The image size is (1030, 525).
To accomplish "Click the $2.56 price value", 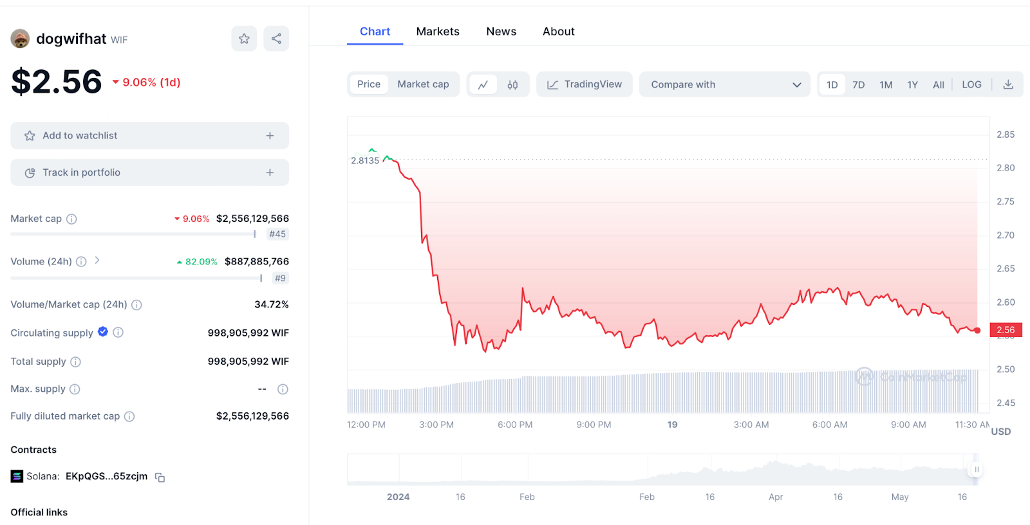I will pyautogui.click(x=57, y=82).
